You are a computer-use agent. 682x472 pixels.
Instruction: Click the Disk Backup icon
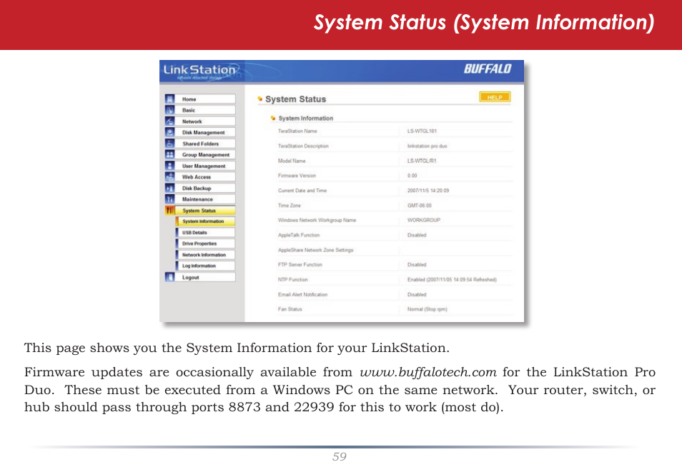(x=169, y=189)
